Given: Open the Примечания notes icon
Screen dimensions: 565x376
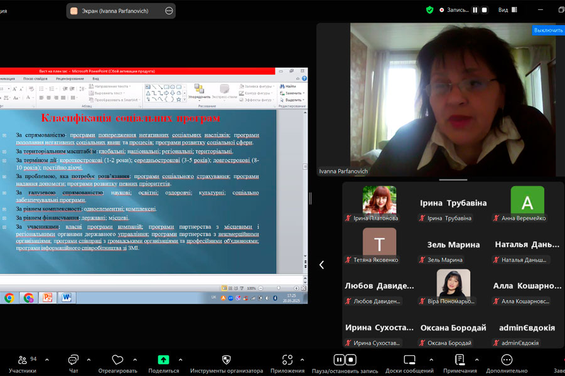Looking at the screenshot, I should pos(460,360).
